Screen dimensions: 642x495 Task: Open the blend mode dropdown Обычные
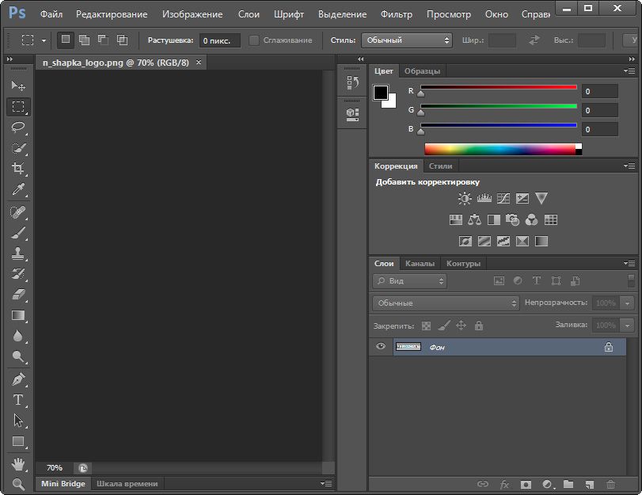click(x=445, y=303)
